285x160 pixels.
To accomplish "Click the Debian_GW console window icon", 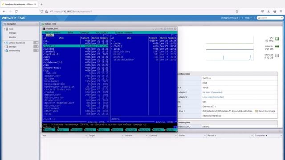I will tap(44, 28).
